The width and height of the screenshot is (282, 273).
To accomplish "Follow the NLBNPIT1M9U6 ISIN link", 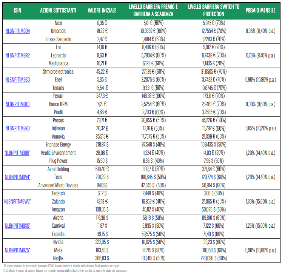I will pos(17,153).
